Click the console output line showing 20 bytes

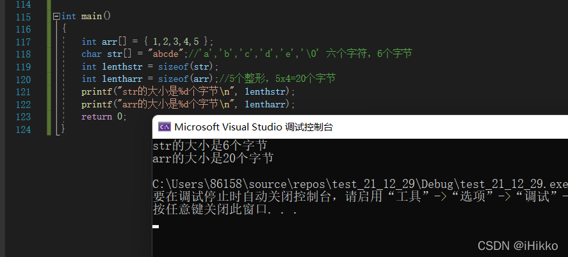[x=213, y=158]
